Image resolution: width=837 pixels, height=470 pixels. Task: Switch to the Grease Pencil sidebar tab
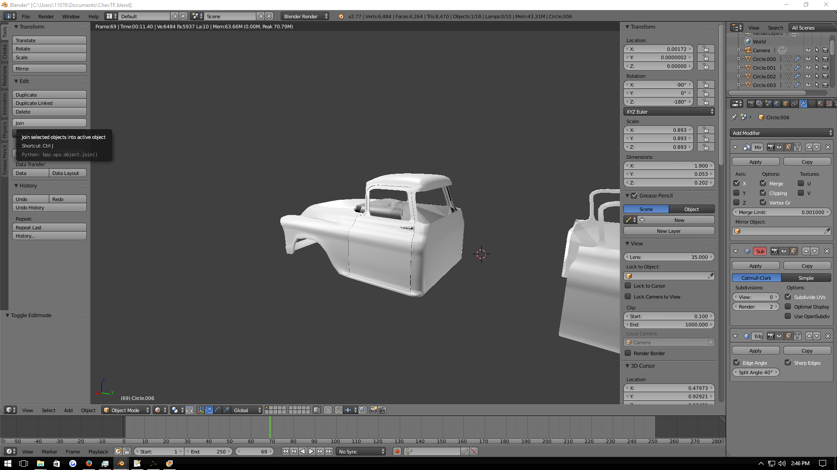(5, 160)
